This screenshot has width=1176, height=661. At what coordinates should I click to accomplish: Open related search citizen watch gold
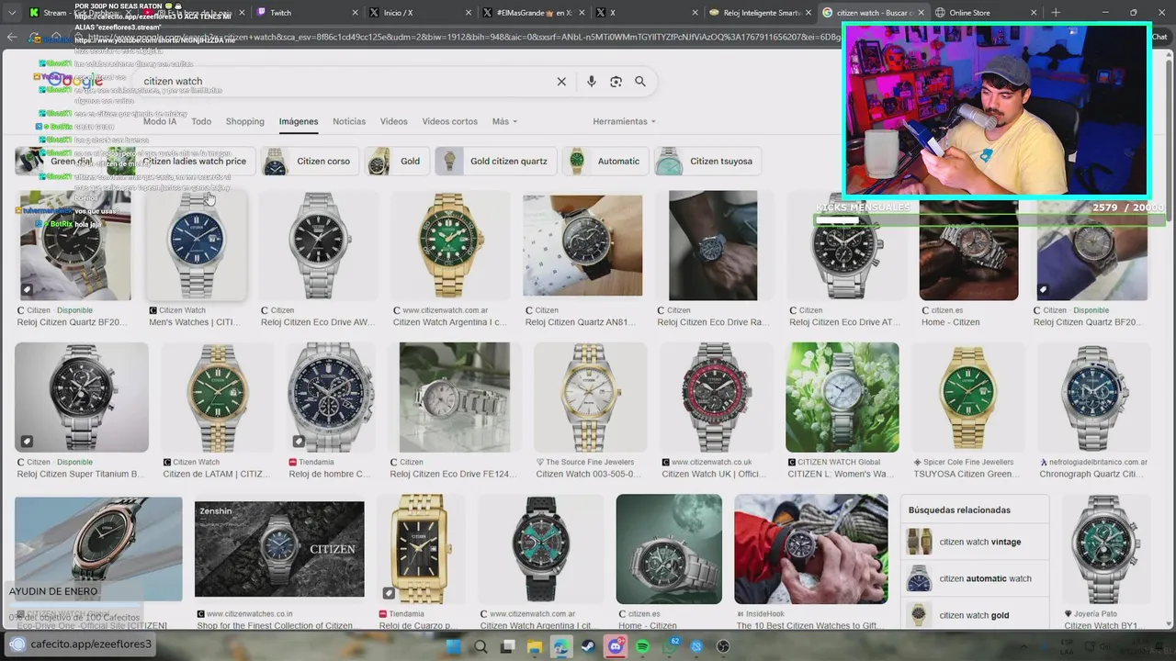tap(976, 615)
